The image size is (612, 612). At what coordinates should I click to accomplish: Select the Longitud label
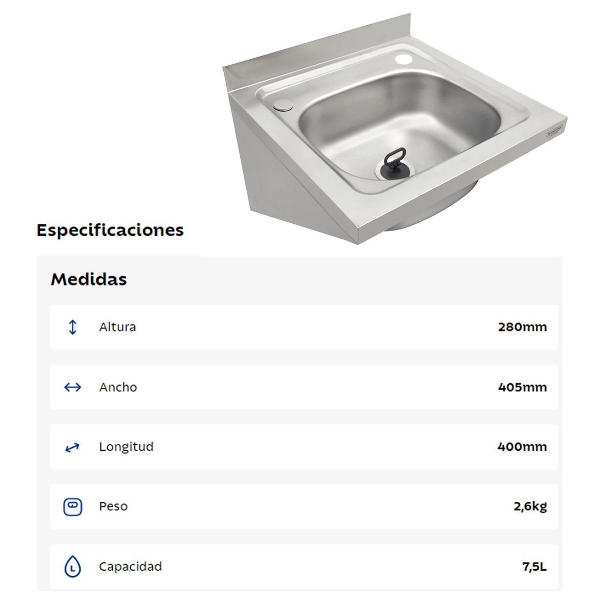126,447
